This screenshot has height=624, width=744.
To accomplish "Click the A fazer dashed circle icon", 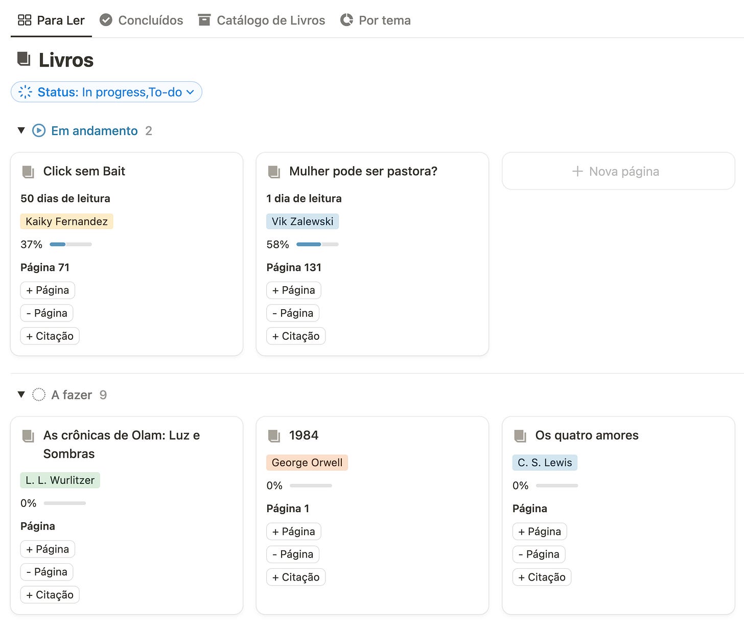I will click(x=39, y=395).
